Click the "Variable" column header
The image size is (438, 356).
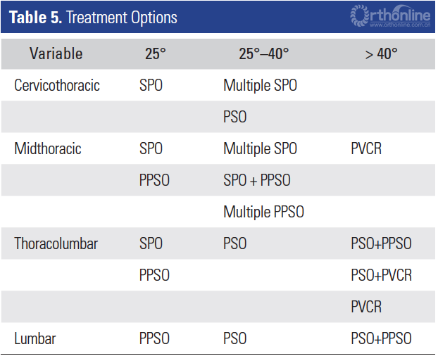click(x=56, y=53)
